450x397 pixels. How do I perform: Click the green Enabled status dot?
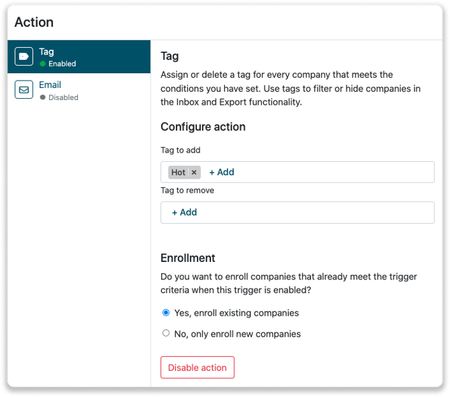pos(42,64)
